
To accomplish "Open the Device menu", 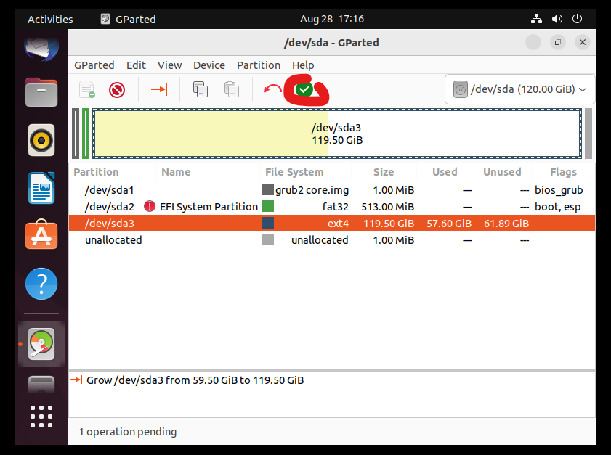I will (x=209, y=65).
